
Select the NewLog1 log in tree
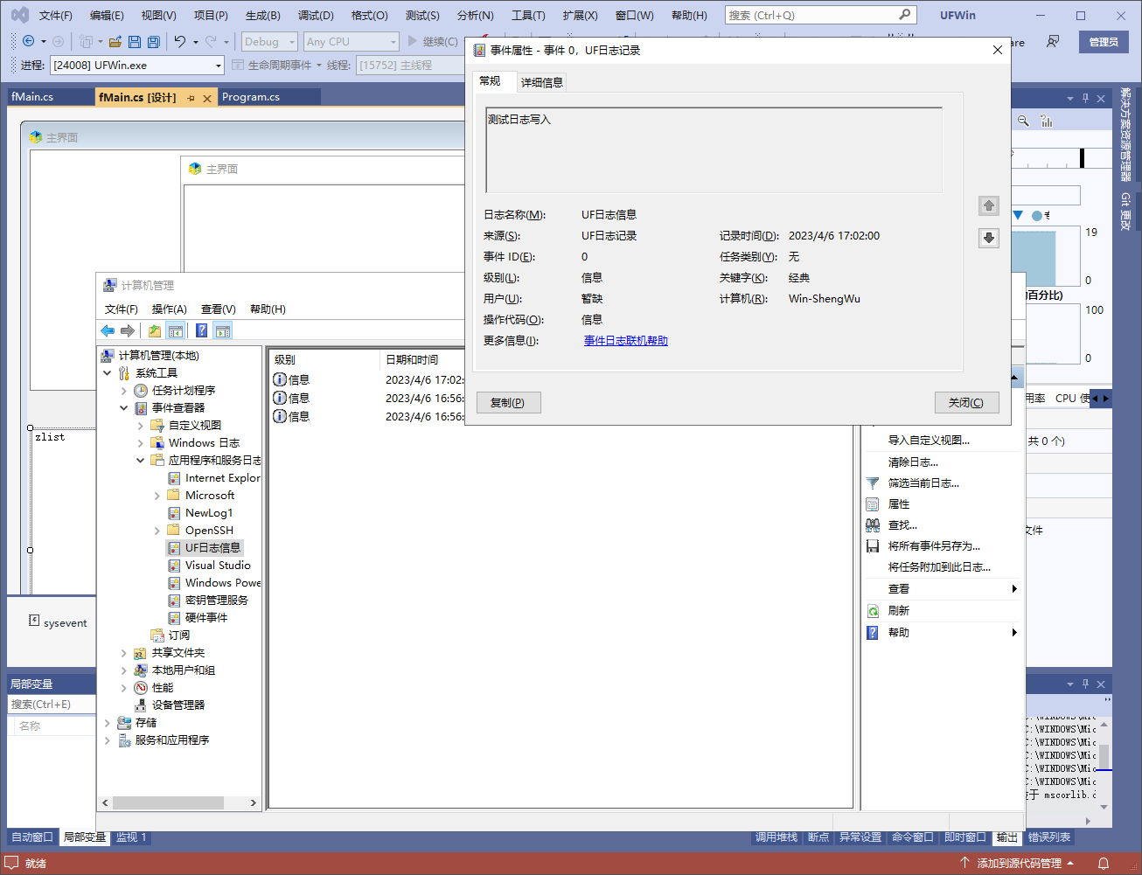tap(209, 513)
